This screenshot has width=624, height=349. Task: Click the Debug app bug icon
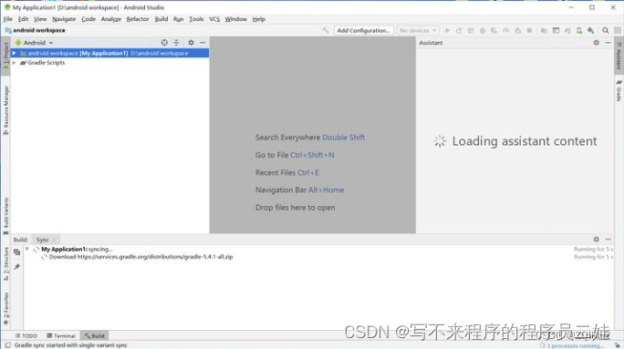483,31
